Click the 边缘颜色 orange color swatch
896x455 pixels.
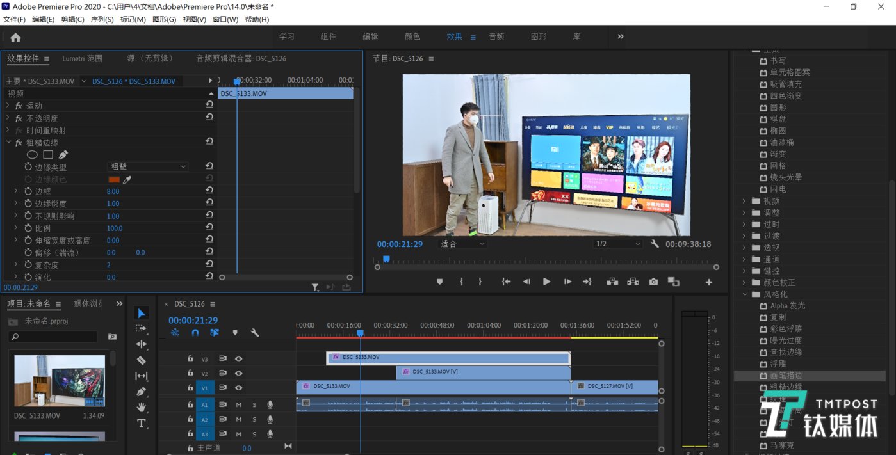click(114, 180)
